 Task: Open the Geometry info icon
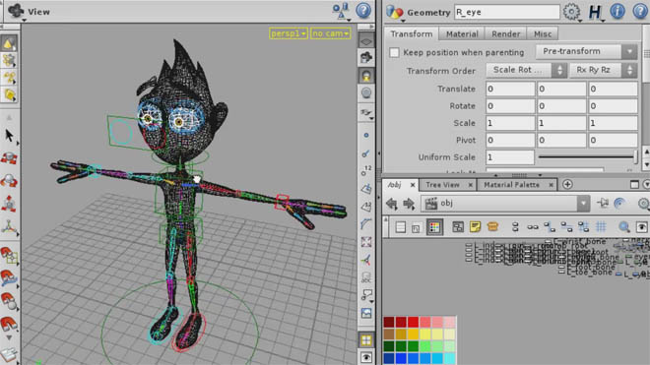pyautogui.click(x=617, y=11)
